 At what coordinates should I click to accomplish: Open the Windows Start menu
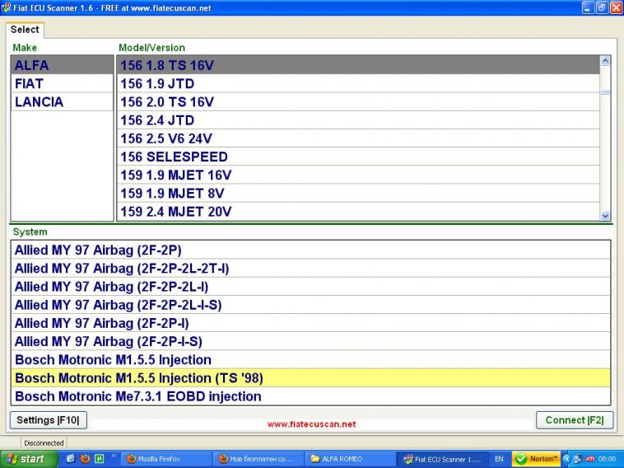[x=28, y=459]
